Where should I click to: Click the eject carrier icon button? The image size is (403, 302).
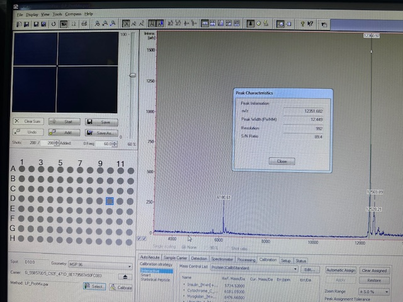[125, 276]
